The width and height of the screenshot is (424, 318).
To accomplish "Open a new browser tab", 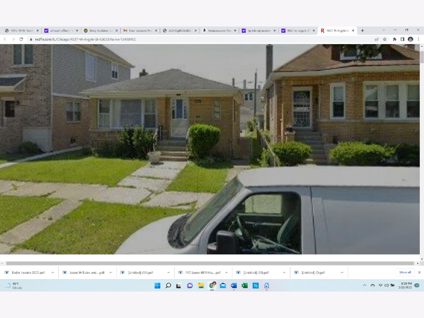I will (x=362, y=31).
